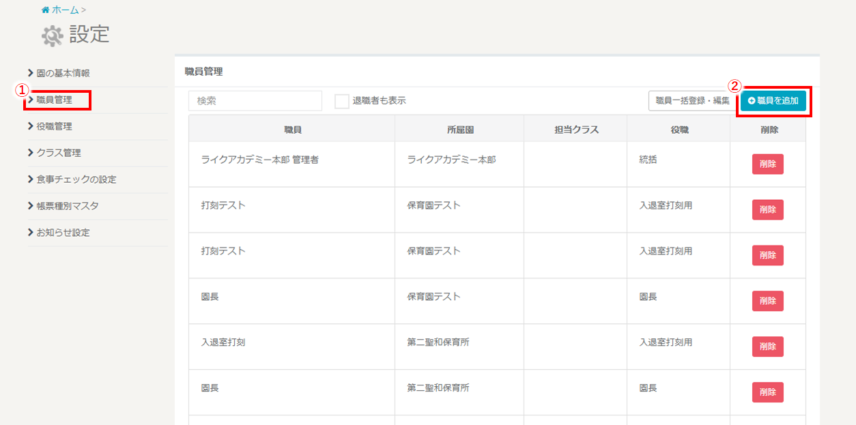The width and height of the screenshot is (856, 425).
Task: Select 帳票種別マスタ from the sidebar
Action: pos(67,206)
